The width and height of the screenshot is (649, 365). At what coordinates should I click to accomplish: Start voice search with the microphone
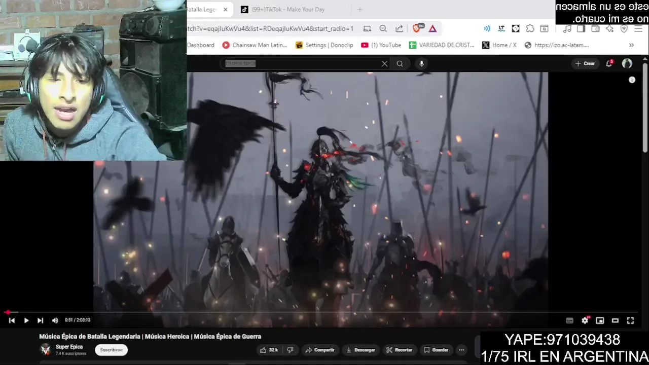421,63
